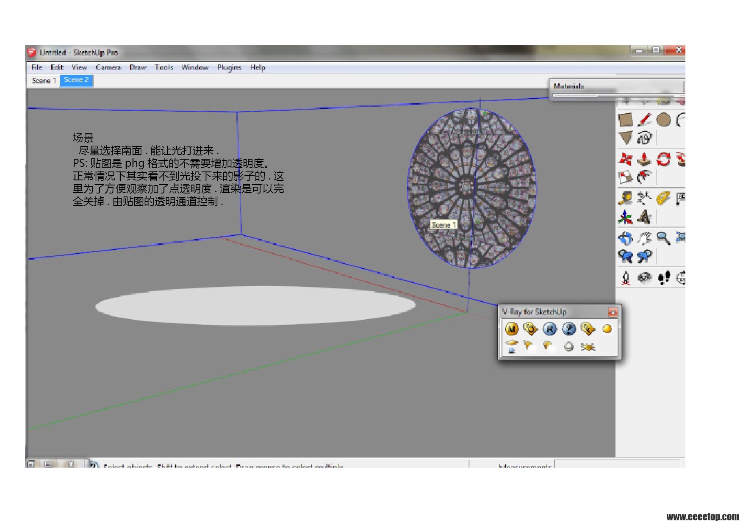This screenshot has width=743, height=525.
Task: Click the first status bar icon at left
Action: [31, 464]
